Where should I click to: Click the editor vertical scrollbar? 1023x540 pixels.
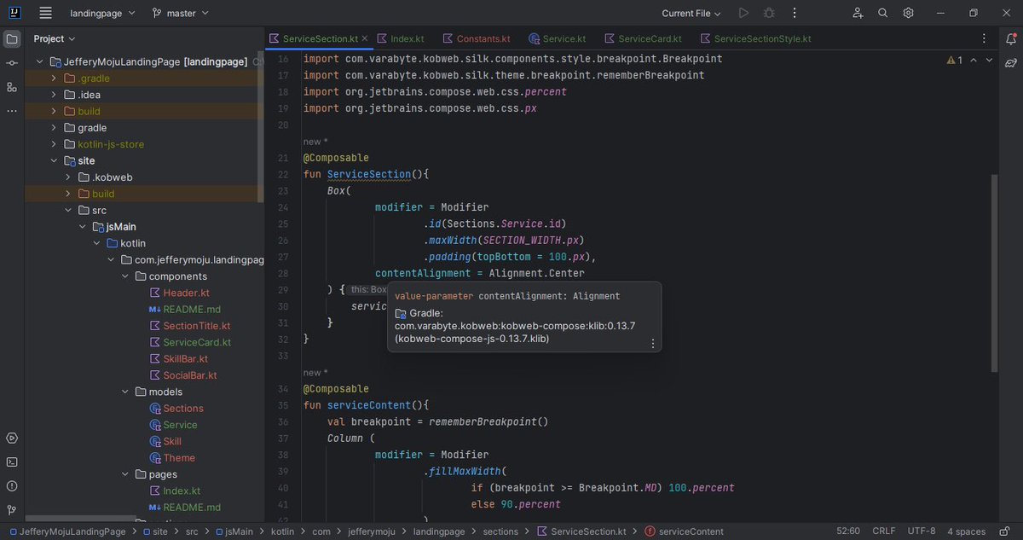tap(994, 273)
